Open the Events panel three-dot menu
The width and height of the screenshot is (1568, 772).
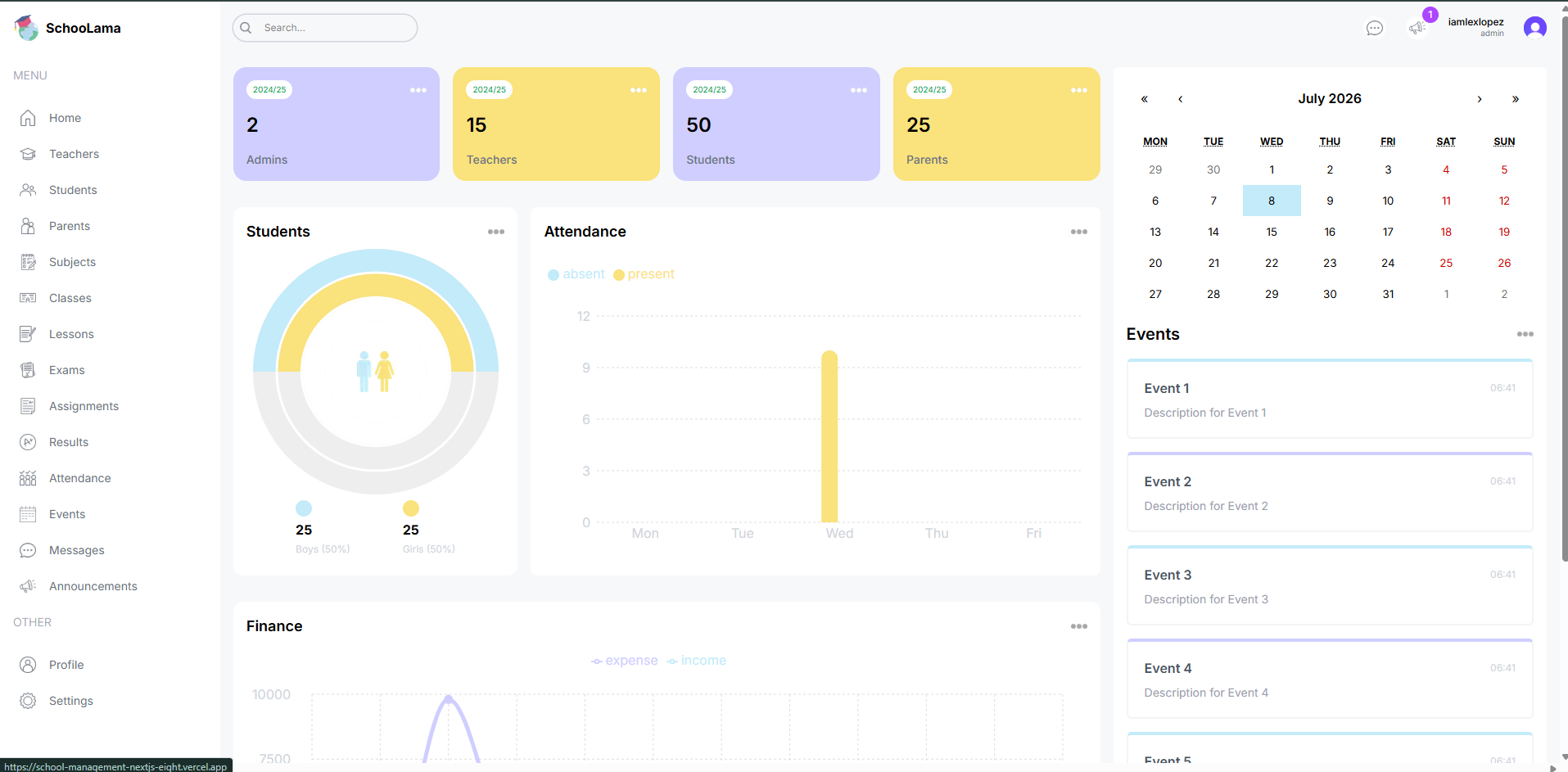tap(1525, 334)
